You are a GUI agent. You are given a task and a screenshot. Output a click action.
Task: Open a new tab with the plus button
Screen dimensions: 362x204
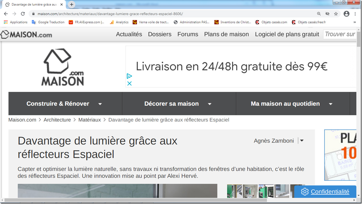71,5
